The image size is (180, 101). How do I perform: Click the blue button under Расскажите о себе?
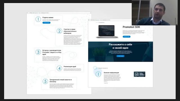tap(120, 56)
